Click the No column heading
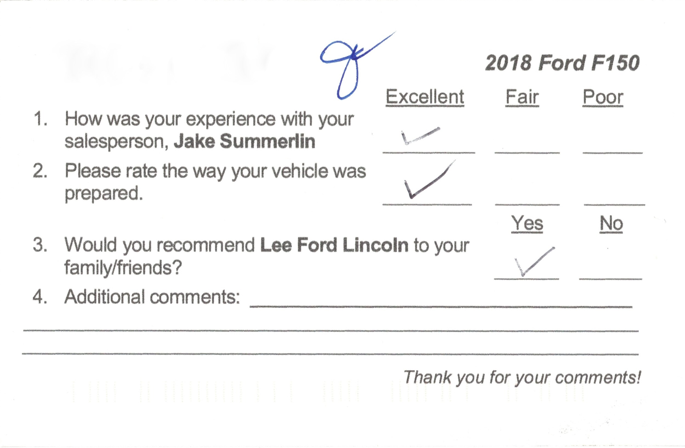Screen dimensions: 685x448 point(611,223)
